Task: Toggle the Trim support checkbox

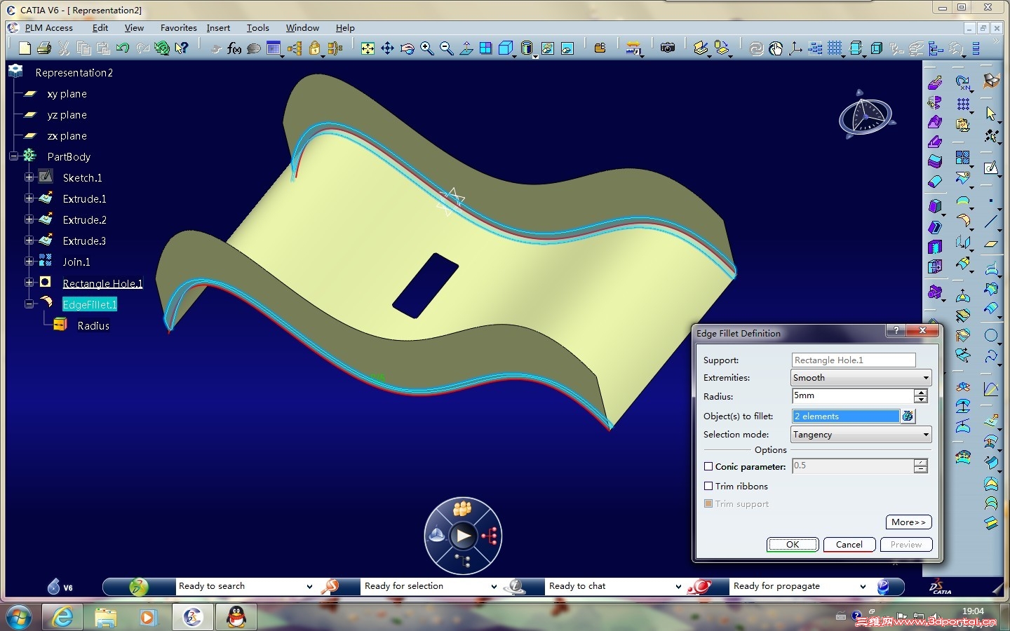Action: tap(708, 503)
